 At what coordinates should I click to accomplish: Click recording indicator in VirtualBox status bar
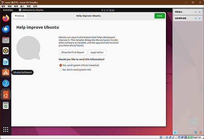(x=182, y=137)
